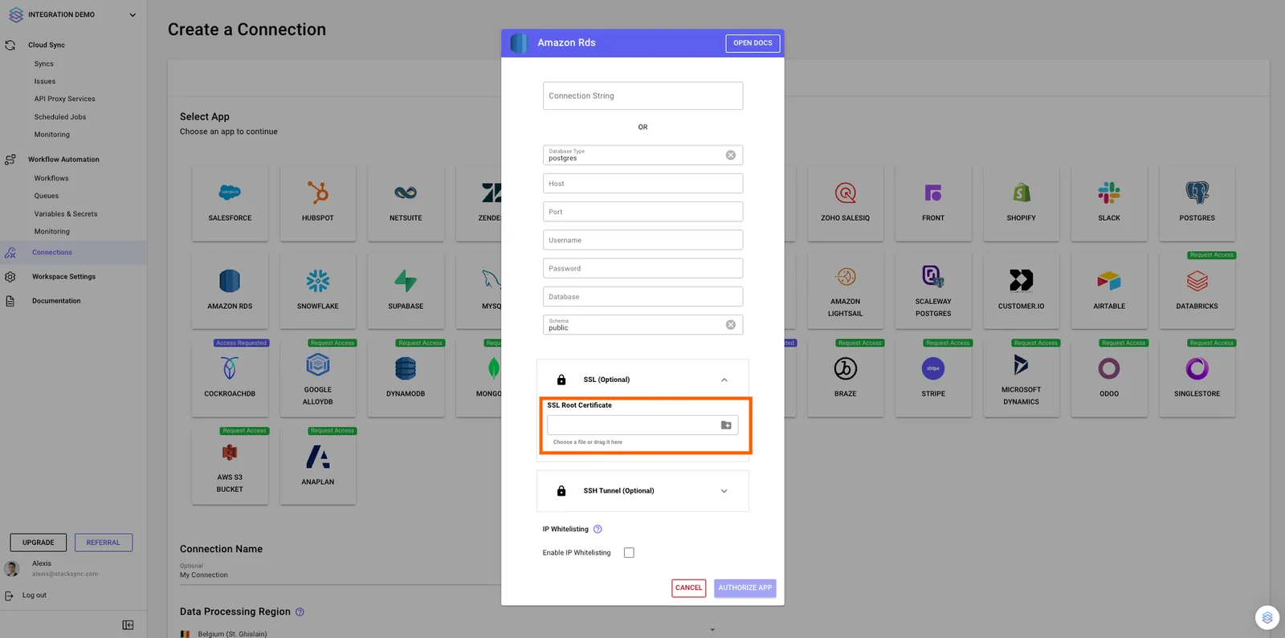Click the Anaplan app icon
This screenshot has height=638, width=1285.
(x=318, y=457)
